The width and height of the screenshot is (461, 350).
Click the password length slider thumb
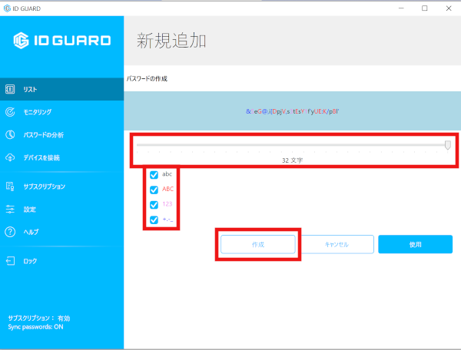[447, 145]
